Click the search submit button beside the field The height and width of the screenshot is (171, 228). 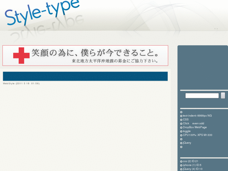point(223,95)
